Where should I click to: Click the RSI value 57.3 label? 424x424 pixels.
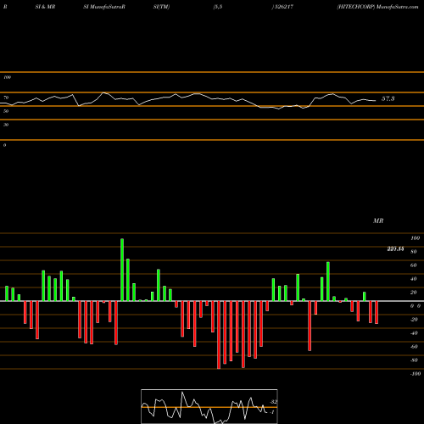point(388,98)
